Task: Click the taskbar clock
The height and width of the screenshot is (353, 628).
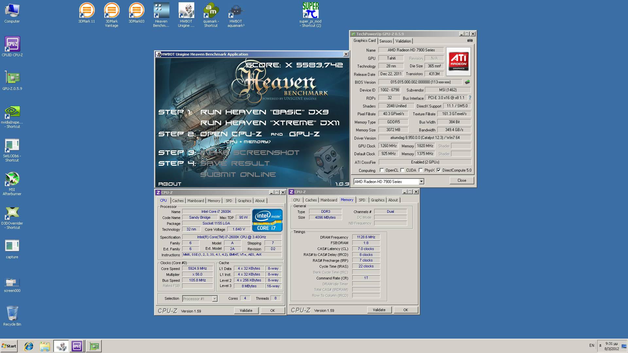Action: coord(611,346)
